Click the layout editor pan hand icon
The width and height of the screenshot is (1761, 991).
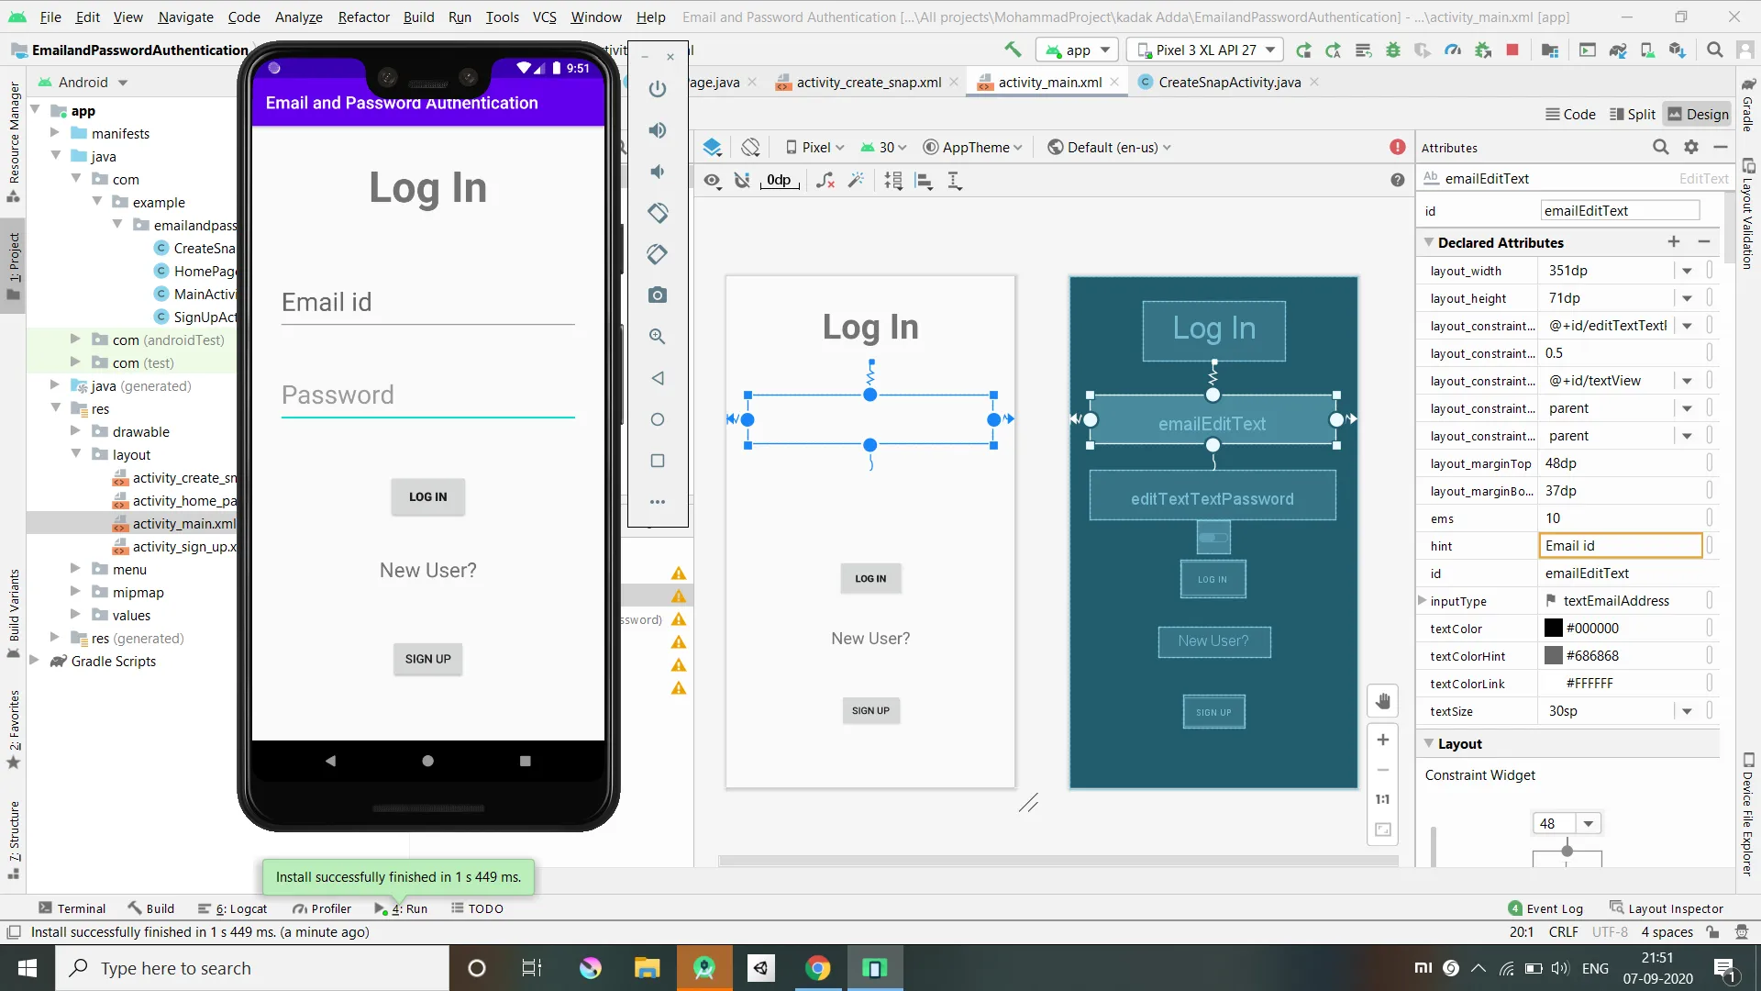click(1382, 702)
